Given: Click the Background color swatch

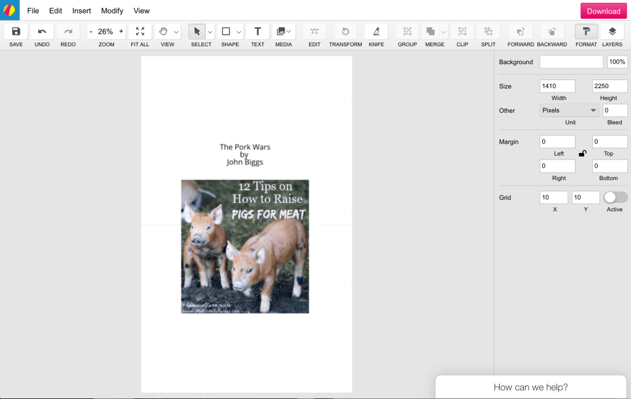Looking at the screenshot, I should tap(571, 62).
